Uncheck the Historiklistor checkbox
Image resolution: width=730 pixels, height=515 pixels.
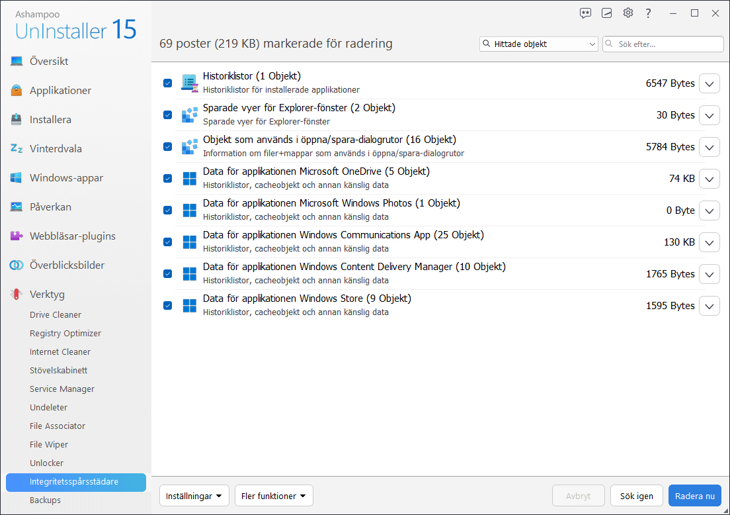[x=167, y=83]
